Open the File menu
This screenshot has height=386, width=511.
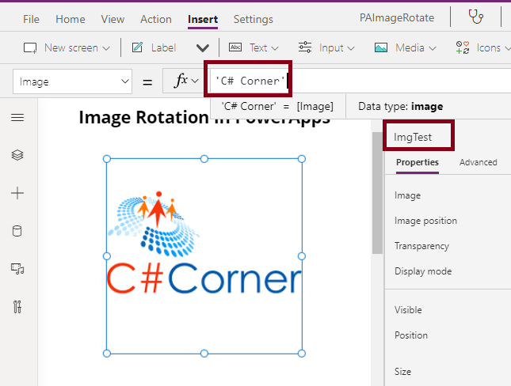click(31, 19)
